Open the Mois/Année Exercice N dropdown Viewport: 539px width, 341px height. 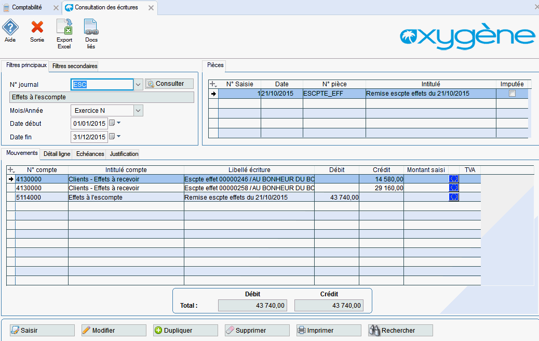click(138, 110)
